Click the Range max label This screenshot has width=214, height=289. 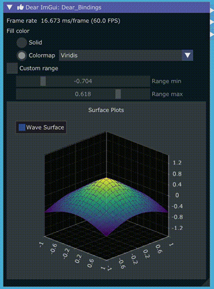pyautogui.click(x=167, y=94)
